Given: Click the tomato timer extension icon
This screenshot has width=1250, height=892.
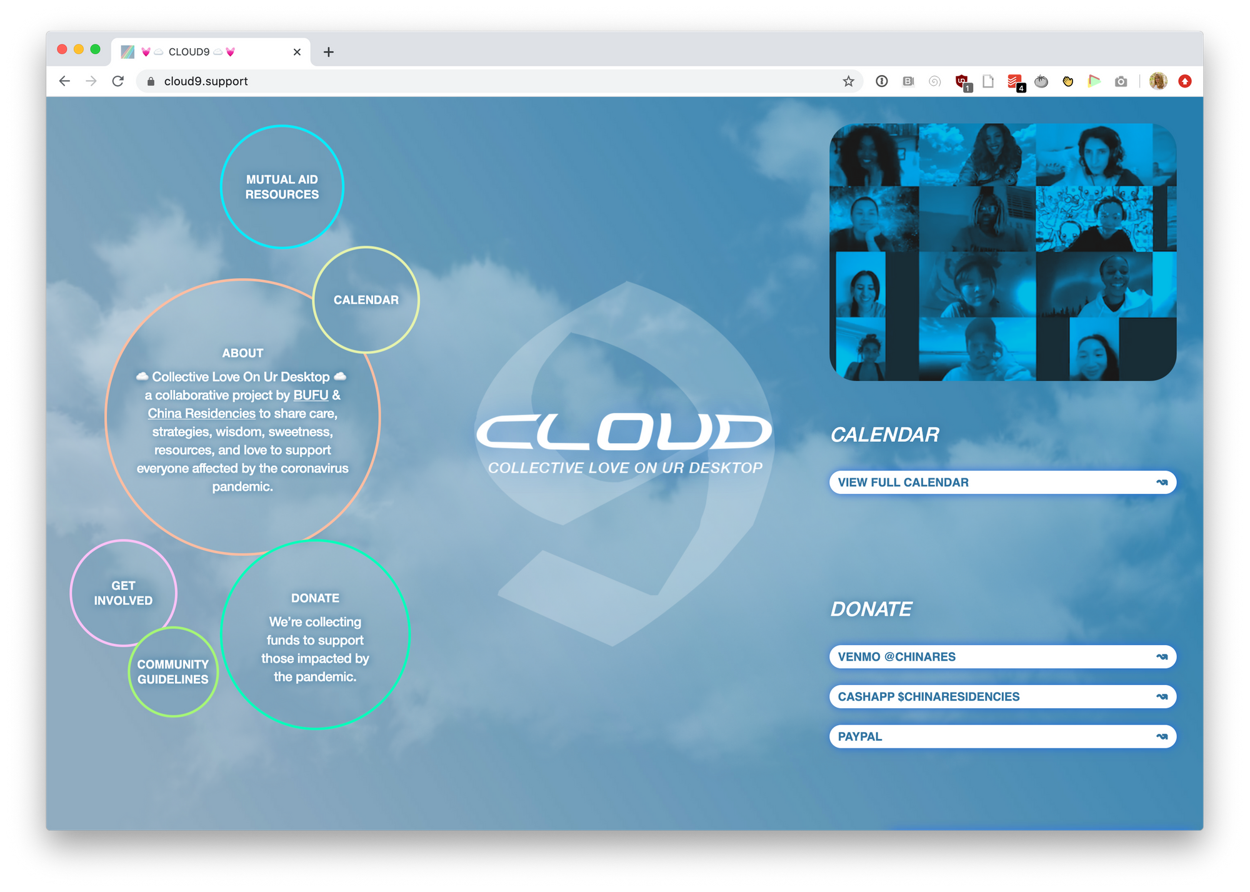Looking at the screenshot, I should [x=1041, y=81].
